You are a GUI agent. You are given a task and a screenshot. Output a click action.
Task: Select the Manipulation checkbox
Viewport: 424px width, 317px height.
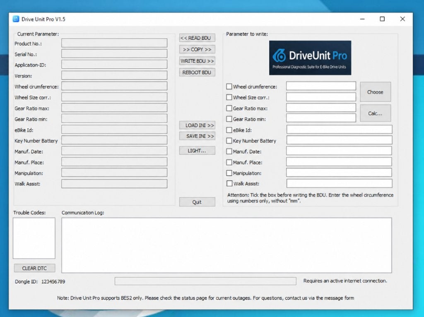click(x=229, y=173)
